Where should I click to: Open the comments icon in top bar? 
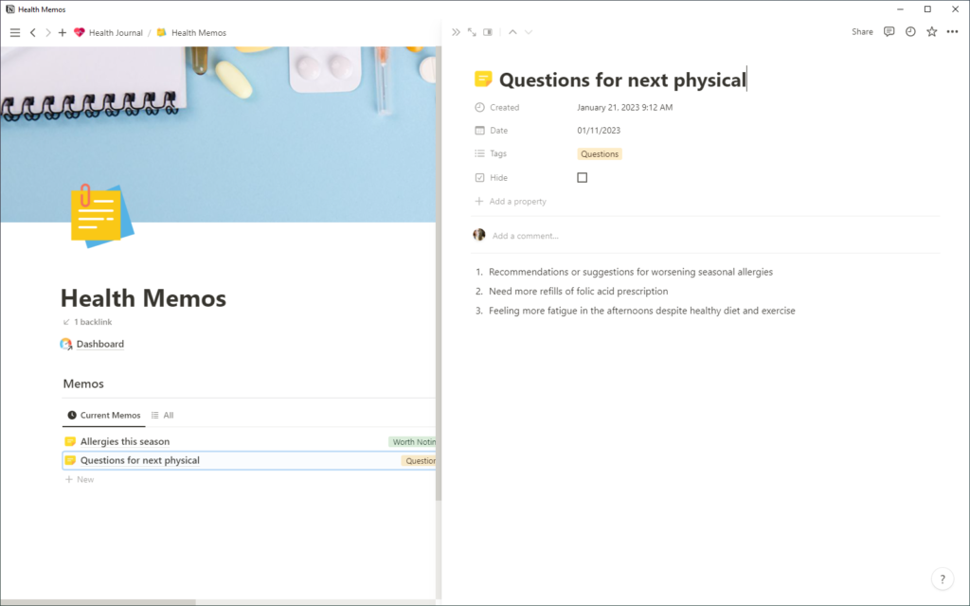889,31
